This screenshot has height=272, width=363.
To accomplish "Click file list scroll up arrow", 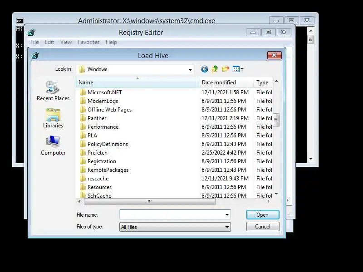I will pos(276,82).
